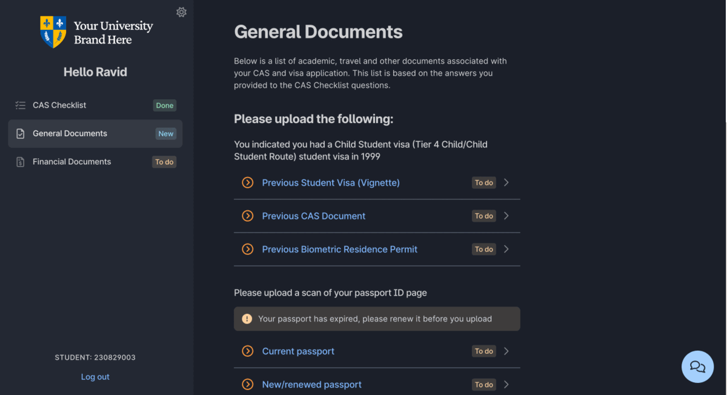The height and width of the screenshot is (395, 727).
Task: Open the chat bubble in bottom right corner
Action: [x=697, y=367]
